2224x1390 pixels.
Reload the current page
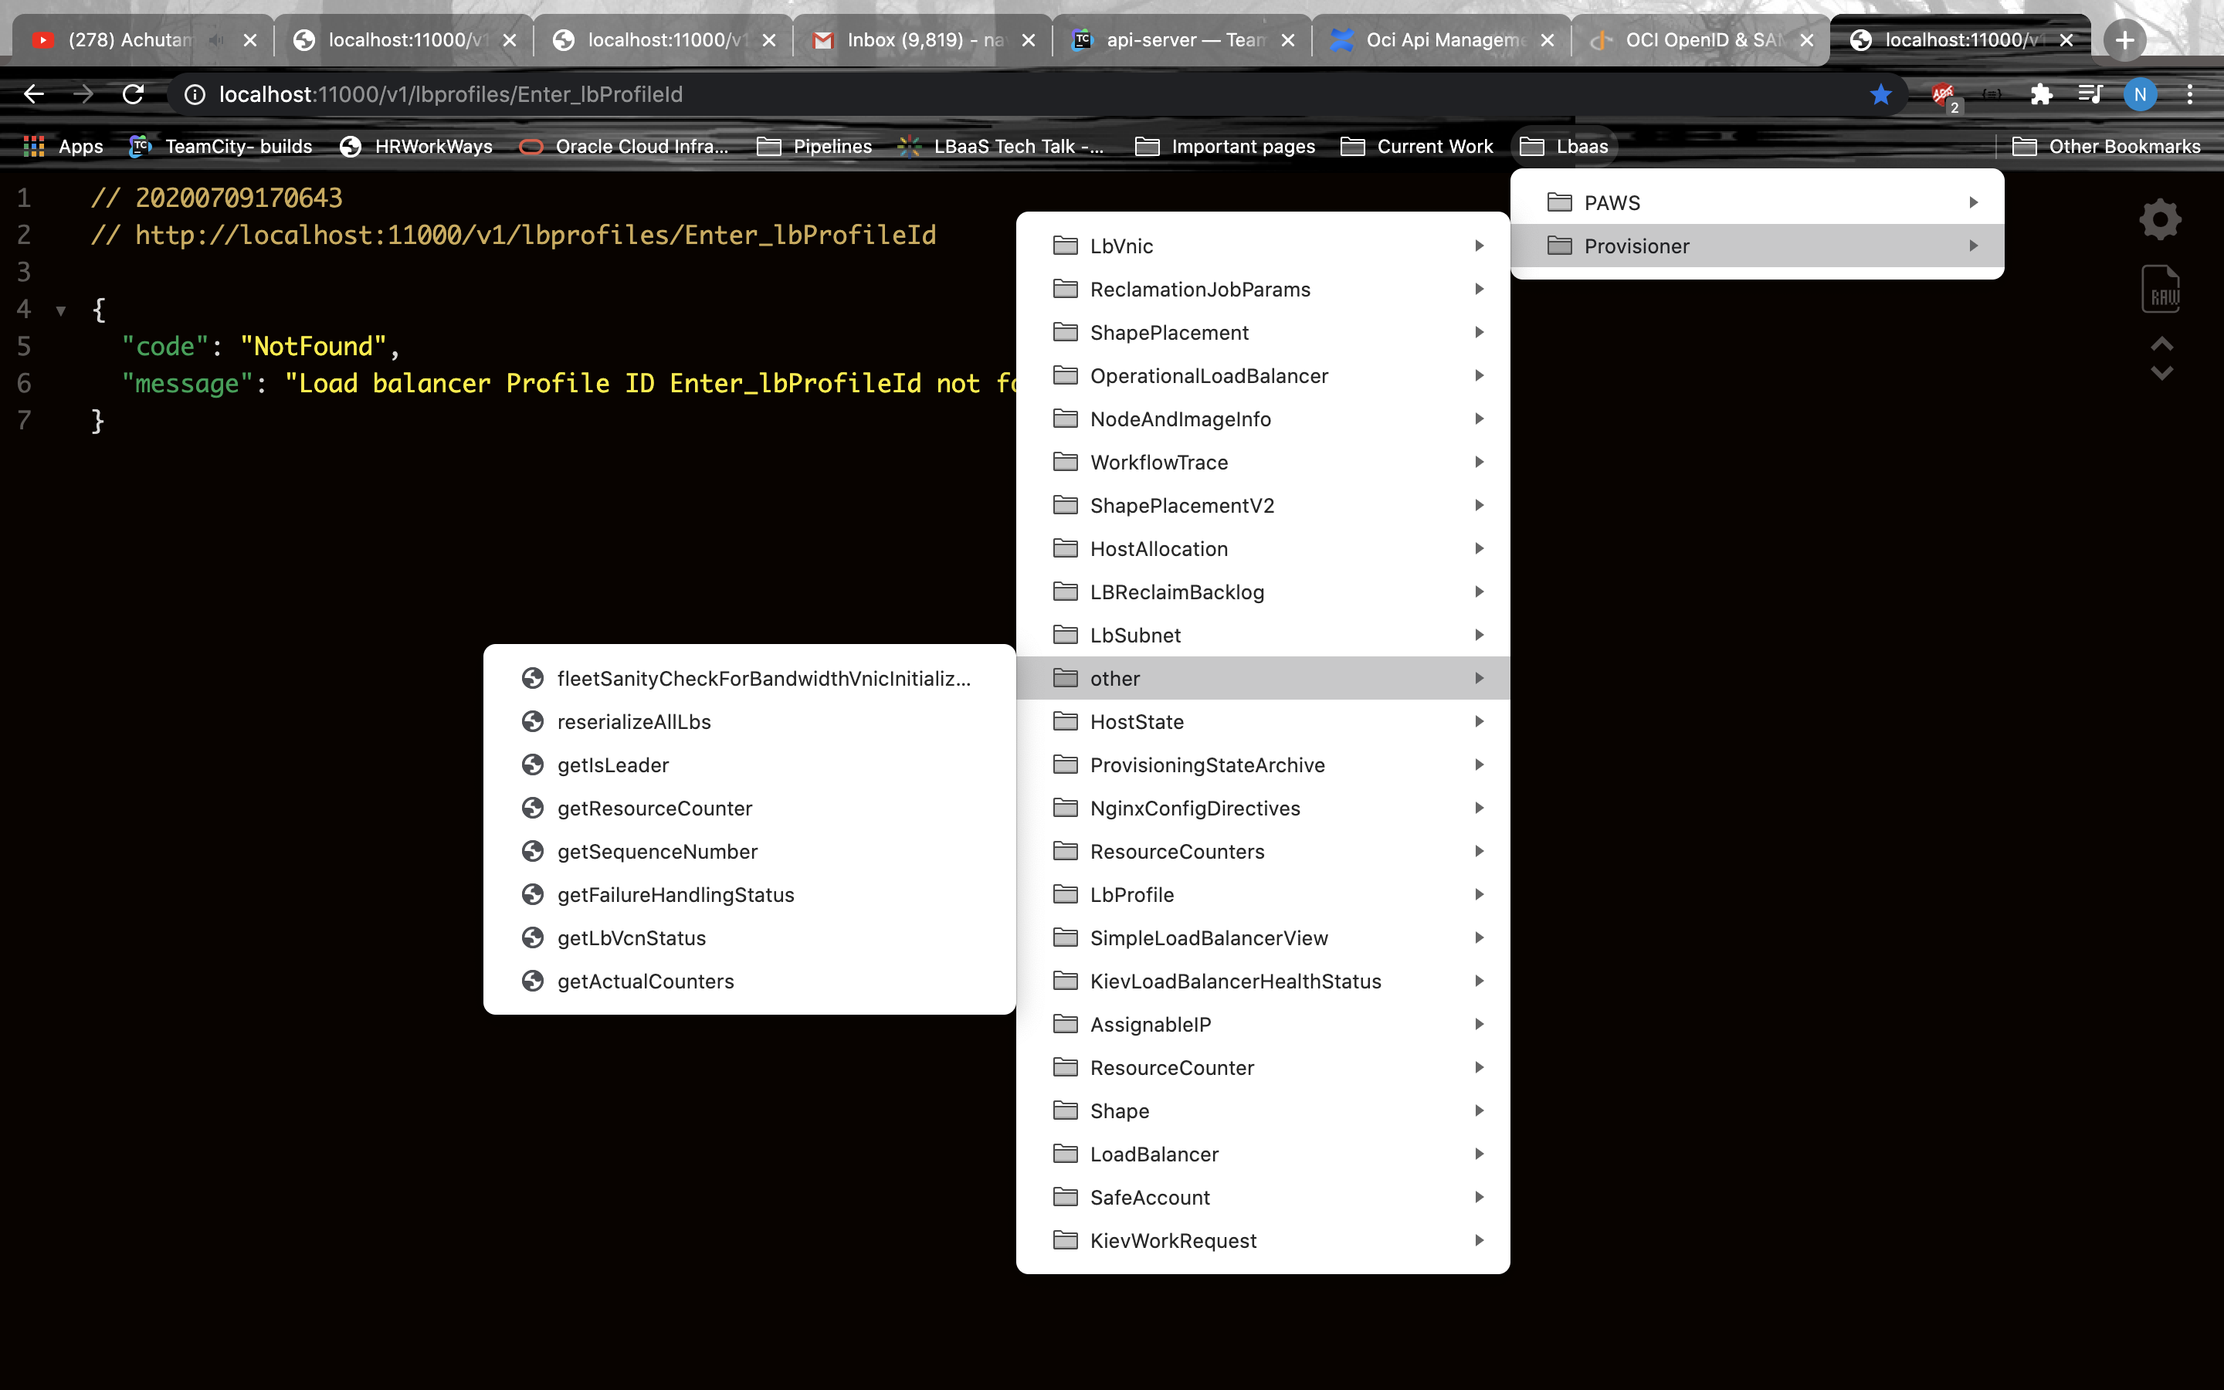132,93
